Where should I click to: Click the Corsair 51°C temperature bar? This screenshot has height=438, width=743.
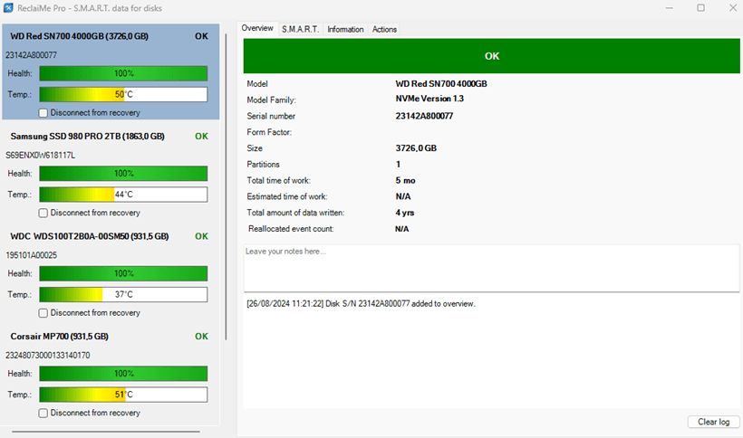tap(123, 395)
